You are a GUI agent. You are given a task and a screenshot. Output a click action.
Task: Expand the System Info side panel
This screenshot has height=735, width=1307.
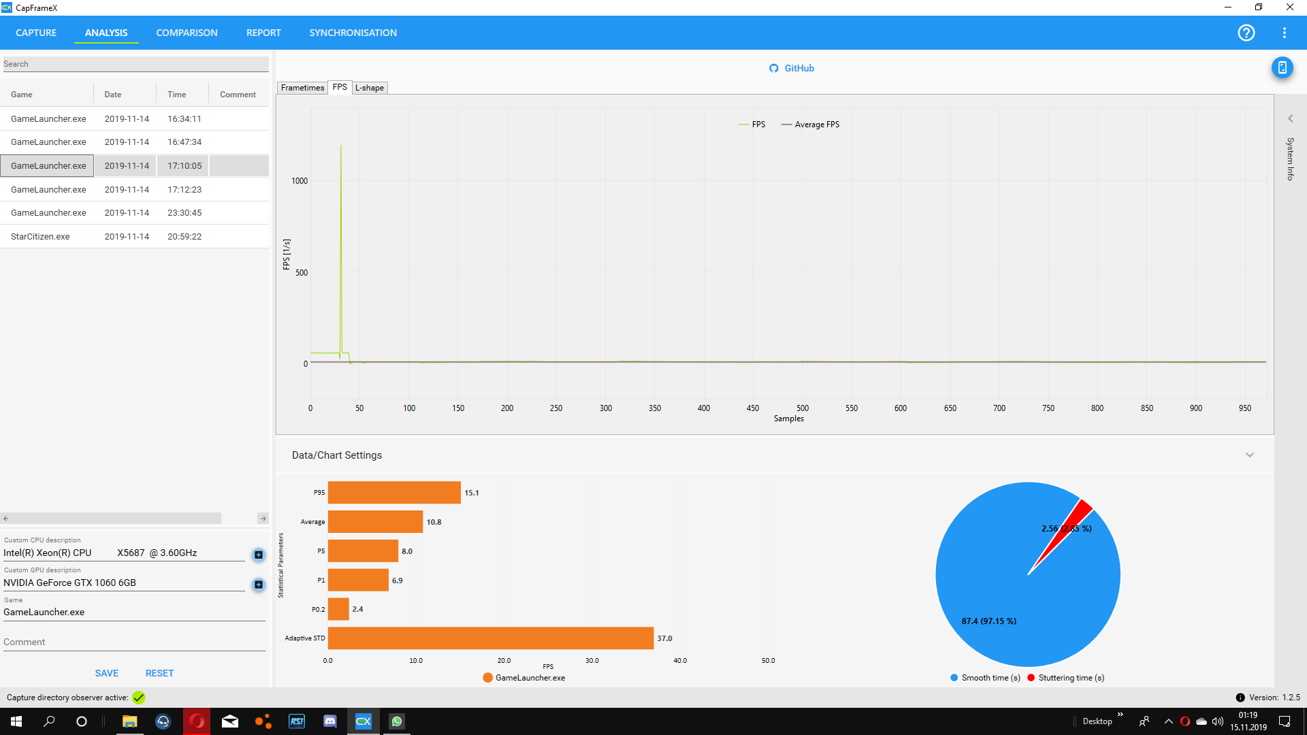[1290, 118]
